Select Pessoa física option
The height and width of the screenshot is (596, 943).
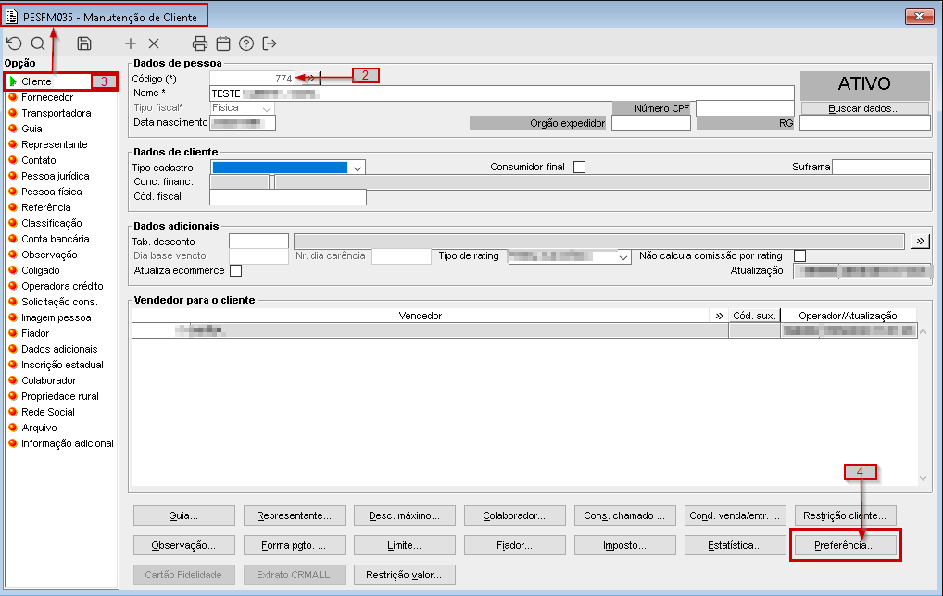click(52, 192)
